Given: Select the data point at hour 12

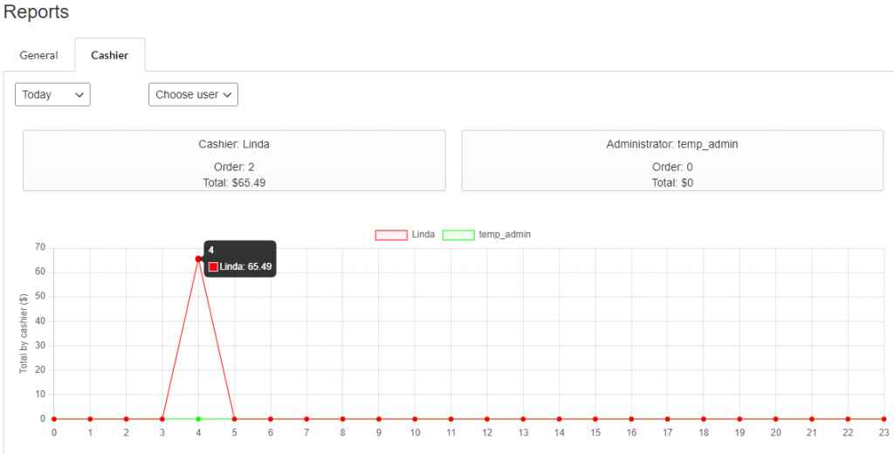Looking at the screenshot, I should [x=487, y=419].
